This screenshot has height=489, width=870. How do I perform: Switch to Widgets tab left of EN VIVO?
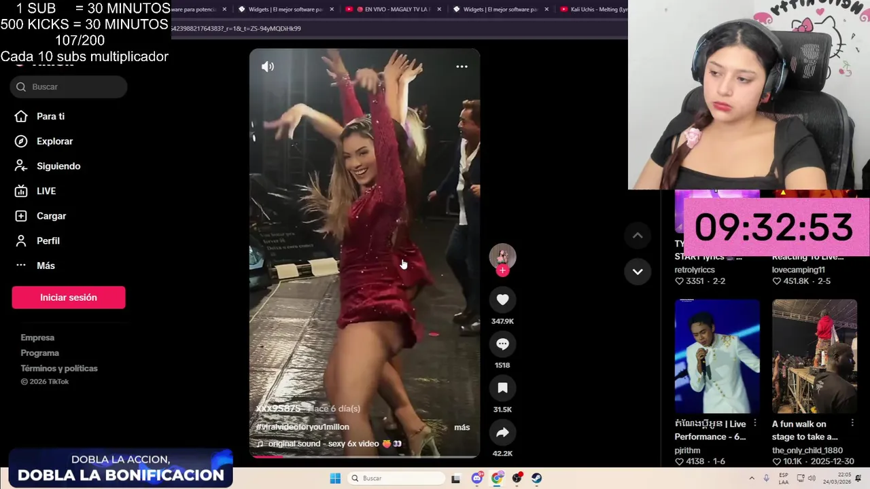(285, 10)
